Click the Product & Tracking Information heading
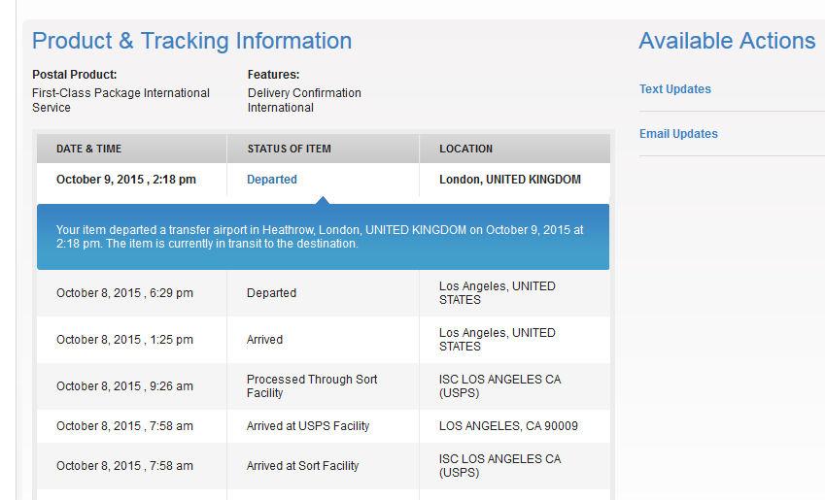The width and height of the screenshot is (825, 500). click(x=192, y=41)
